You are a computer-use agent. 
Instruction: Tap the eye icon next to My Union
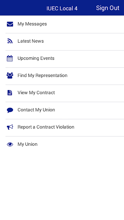tap(10, 144)
